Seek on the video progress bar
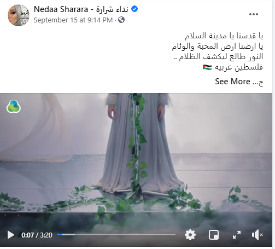This screenshot has width=275, height=249. [x=116, y=234]
